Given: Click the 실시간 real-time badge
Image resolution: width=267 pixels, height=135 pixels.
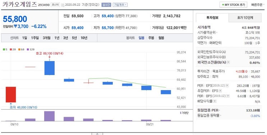Looking at the screenshot, I should pos(106,5).
